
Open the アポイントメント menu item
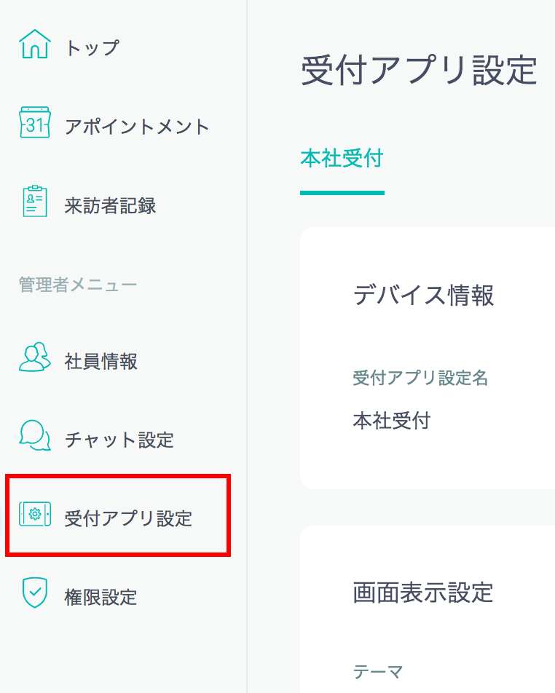(137, 127)
